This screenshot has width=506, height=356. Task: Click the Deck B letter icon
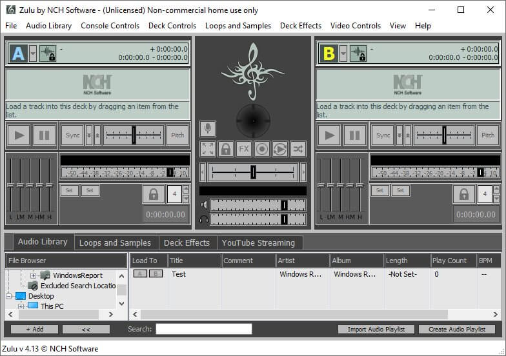329,53
